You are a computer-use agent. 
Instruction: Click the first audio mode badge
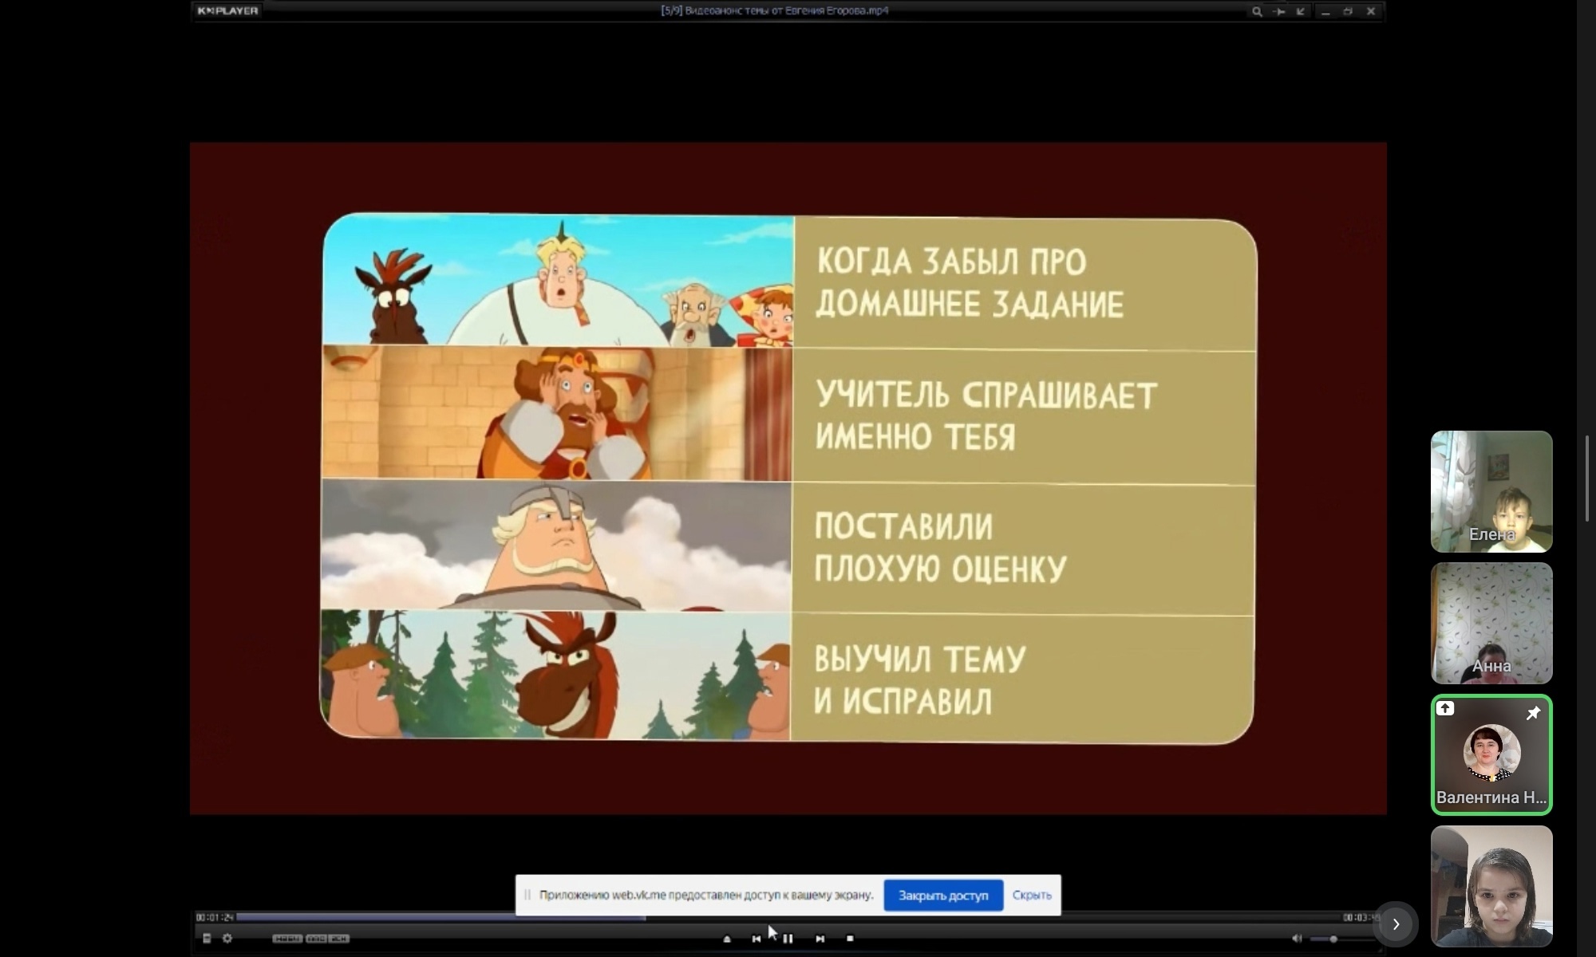[287, 939]
